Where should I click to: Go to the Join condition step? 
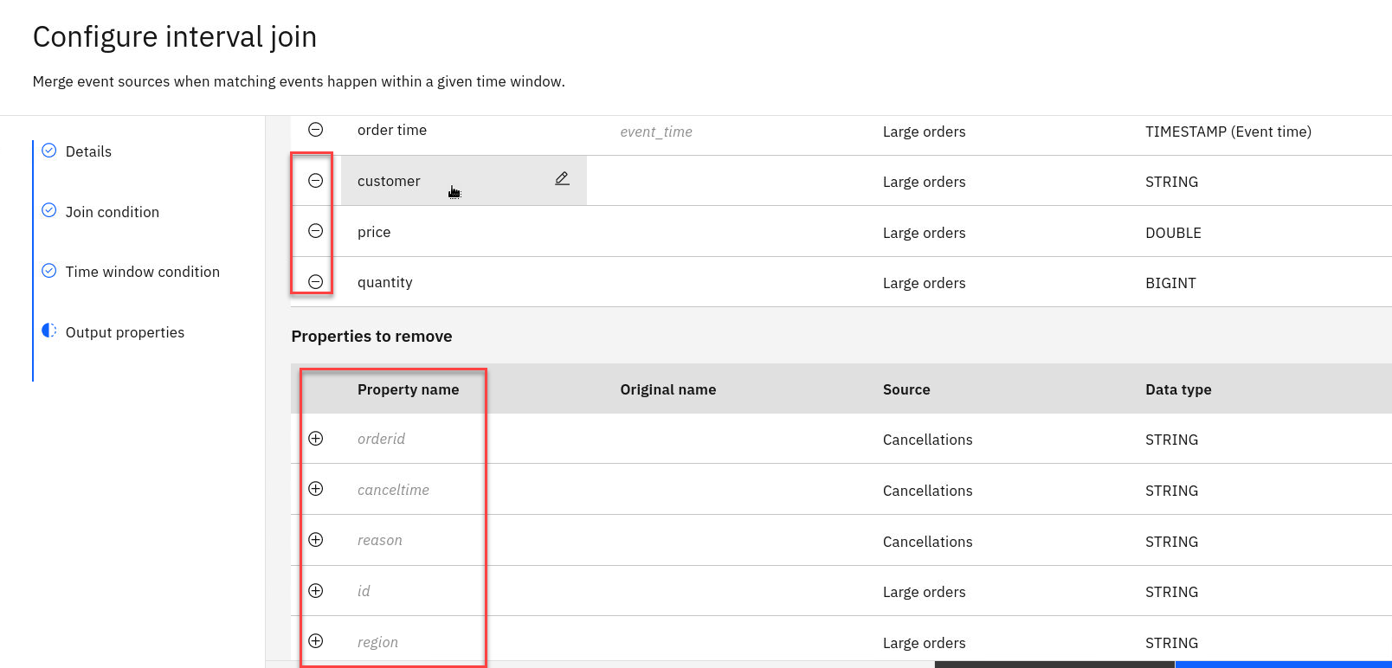[112, 212]
